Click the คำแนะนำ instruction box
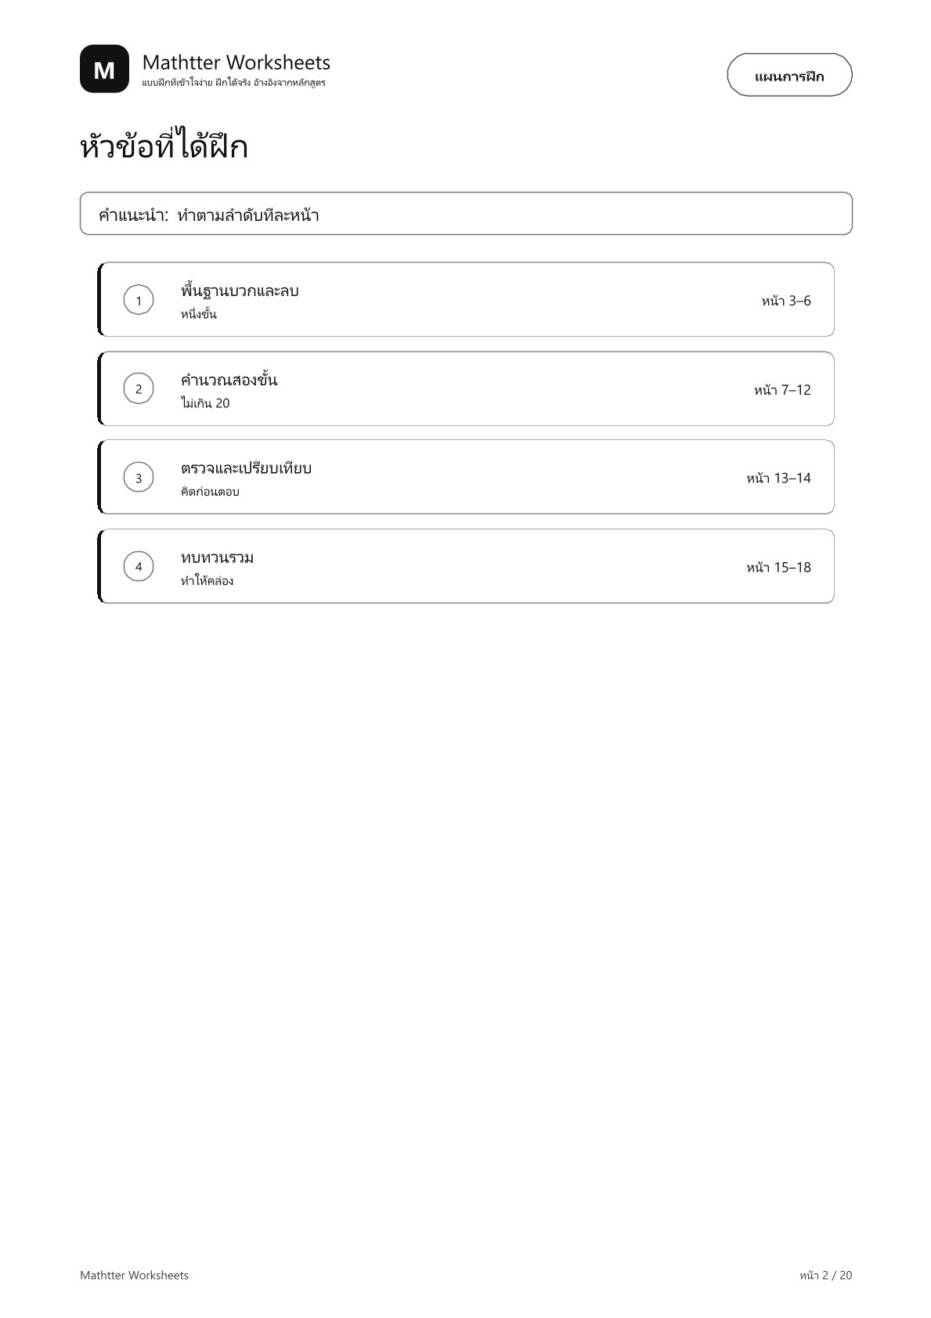 (x=466, y=214)
